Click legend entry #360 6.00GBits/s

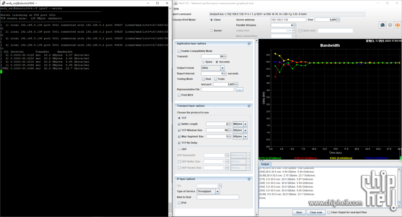[x=341, y=158]
